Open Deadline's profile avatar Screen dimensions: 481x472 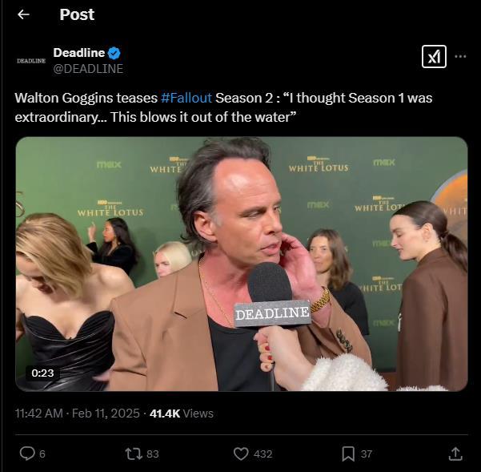(31, 60)
